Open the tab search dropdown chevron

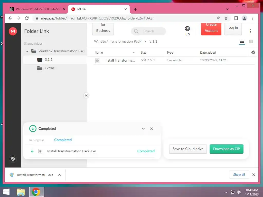227,9
